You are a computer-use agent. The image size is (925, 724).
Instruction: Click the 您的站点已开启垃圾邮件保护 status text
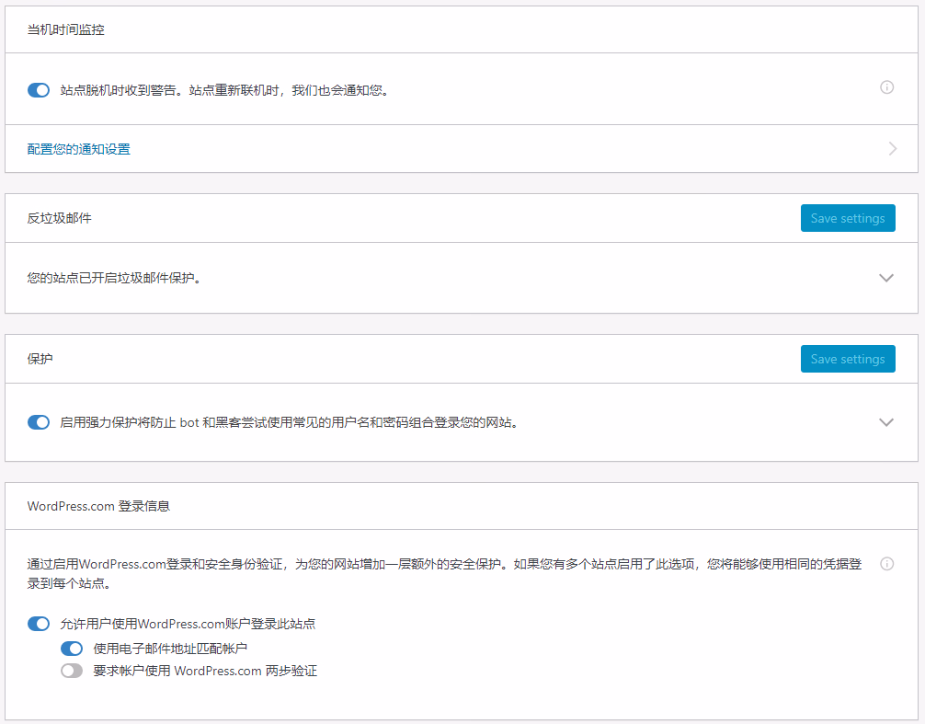(x=114, y=278)
